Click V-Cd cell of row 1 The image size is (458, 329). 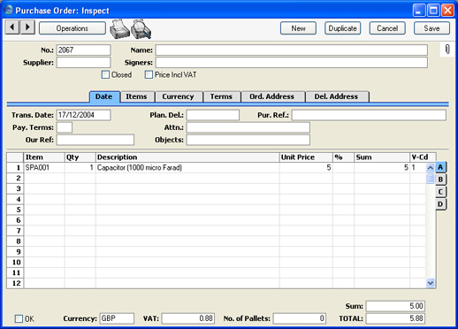click(x=418, y=168)
